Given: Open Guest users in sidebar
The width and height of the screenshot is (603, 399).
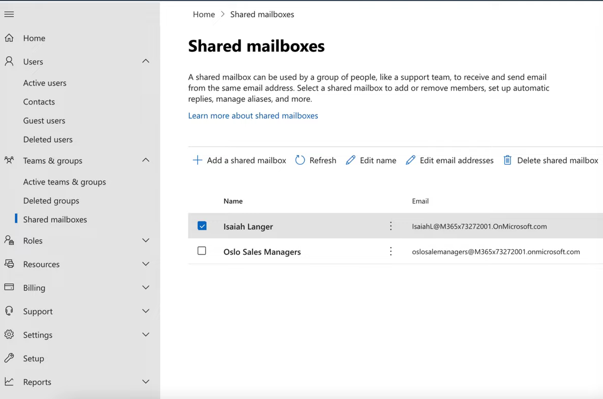Looking at the screenshot, I should tap(44, 120).
